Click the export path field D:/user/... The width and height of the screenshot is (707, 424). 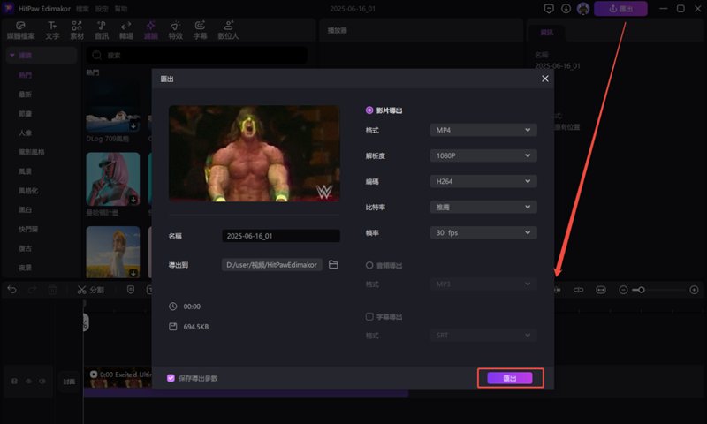point(272,264)
